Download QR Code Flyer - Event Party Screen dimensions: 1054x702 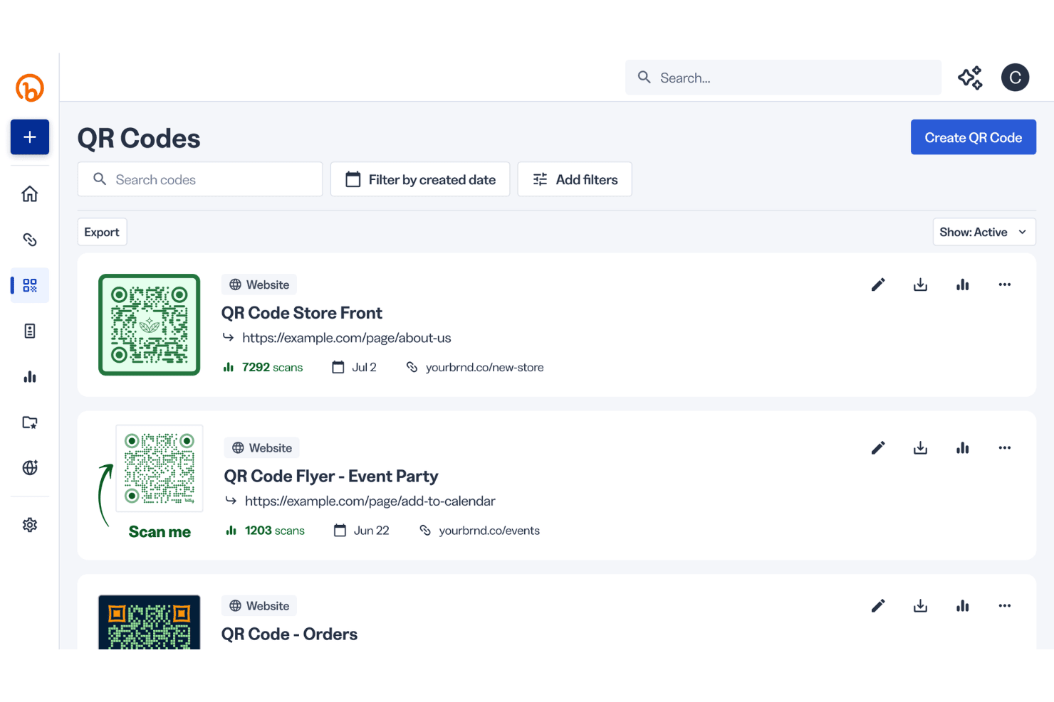pyautogui.click(x=920, y=448)
